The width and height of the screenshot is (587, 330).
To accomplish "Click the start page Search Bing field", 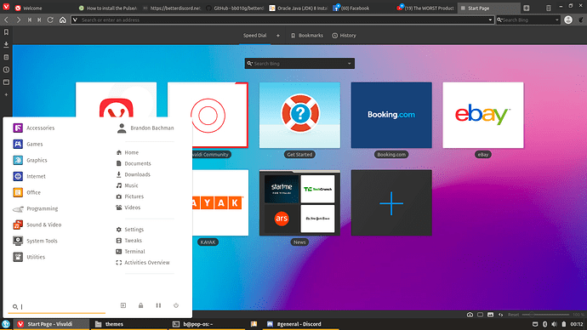I will tap(299, 64).
